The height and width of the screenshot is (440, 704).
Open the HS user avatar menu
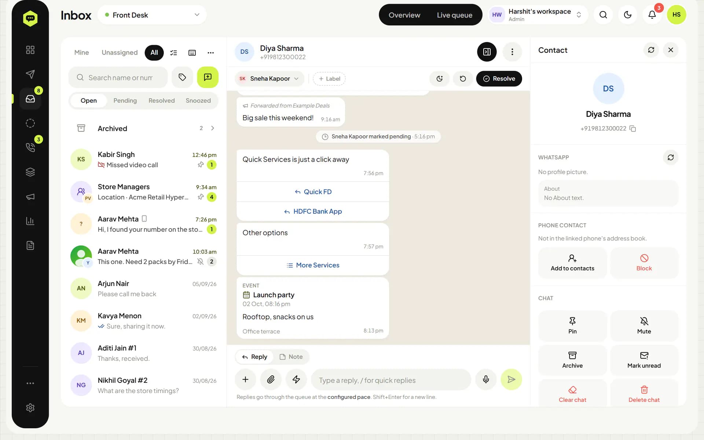(x=676, y=15)
